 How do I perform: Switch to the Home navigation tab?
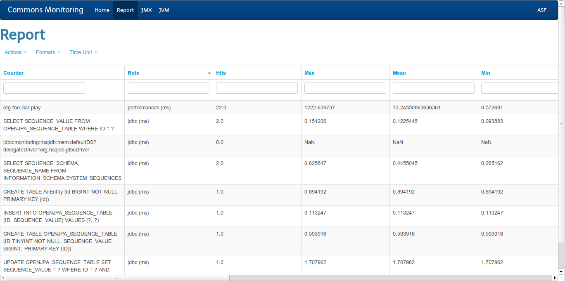tap(102, 10)
